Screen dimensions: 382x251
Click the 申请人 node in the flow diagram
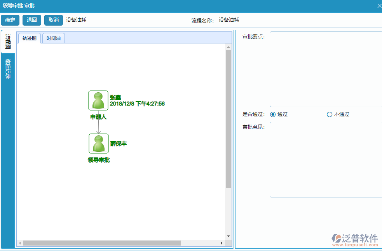pos(98,116)
